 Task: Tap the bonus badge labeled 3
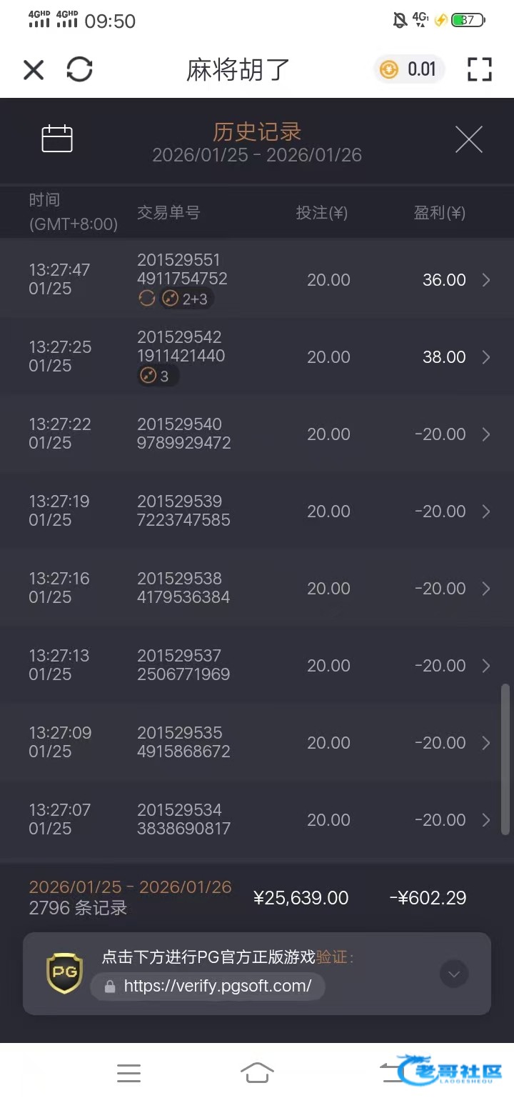(x=156, y=376)
